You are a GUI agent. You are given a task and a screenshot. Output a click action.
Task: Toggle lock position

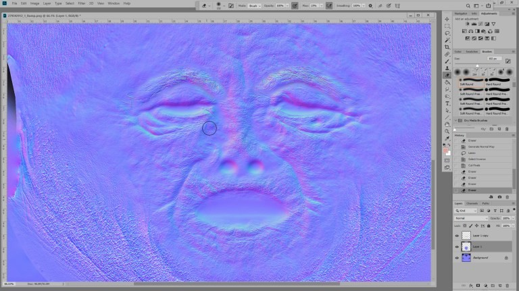tap(476, 226)
